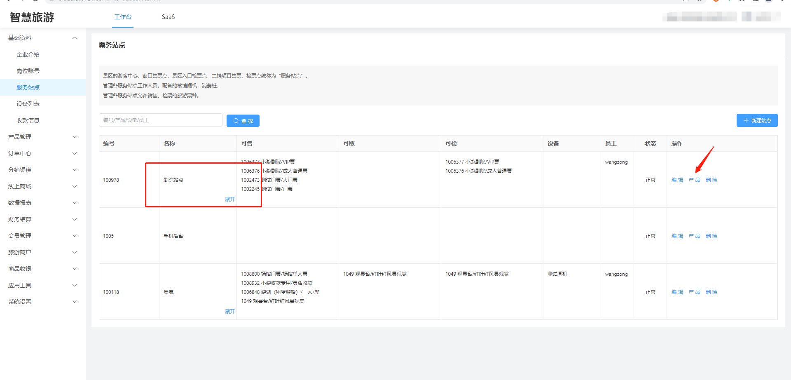
Task: Type in the 编号/产品/设备/员工 search field
Action: coord(160,120)
